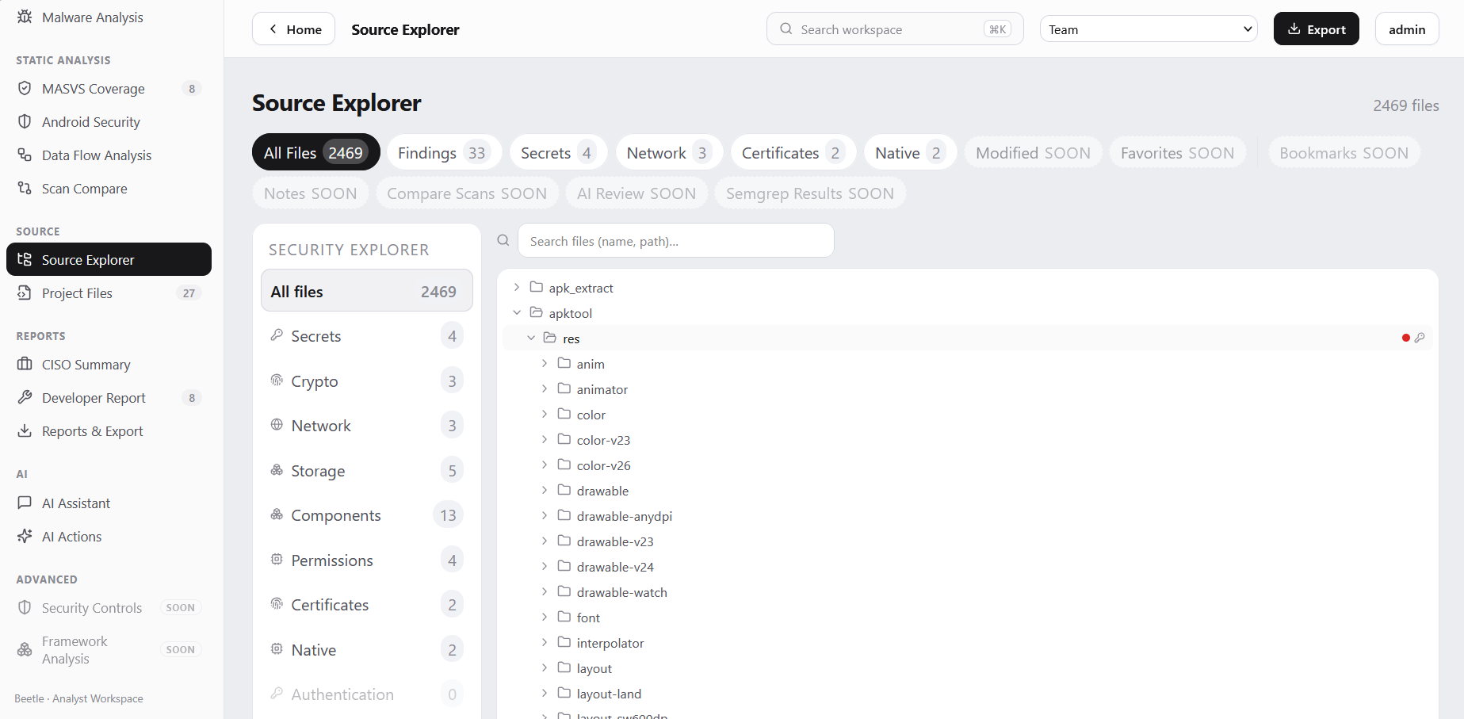This screenshot has width=1464, height=719.
Task: Expand the layout-land folder
Action: [545, 693]
